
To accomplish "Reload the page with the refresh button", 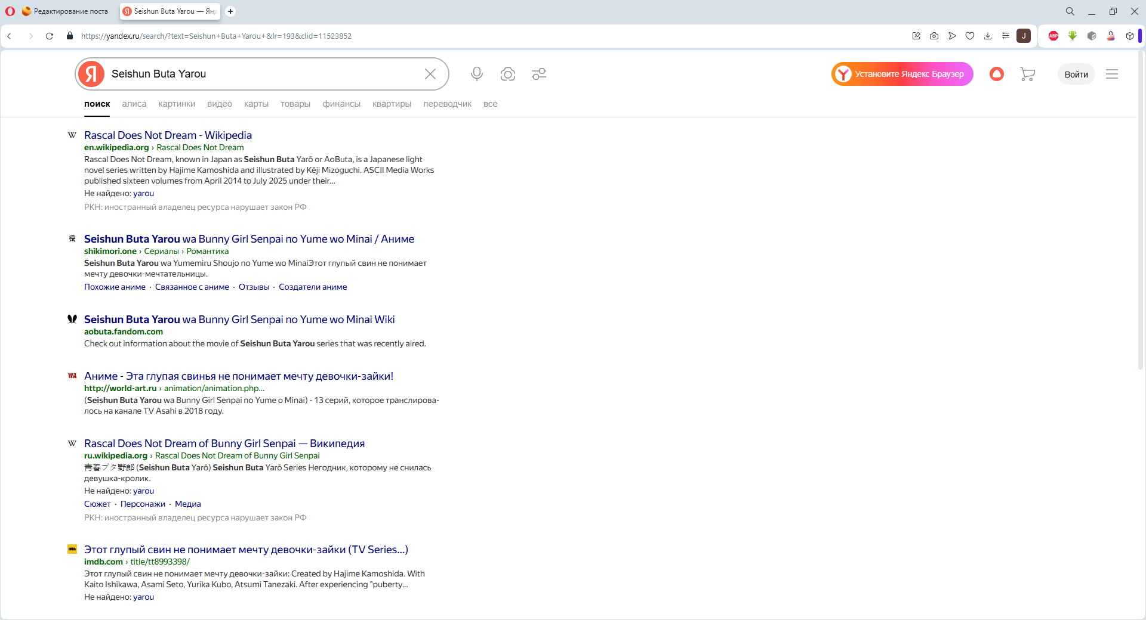I will coord(50,36).
